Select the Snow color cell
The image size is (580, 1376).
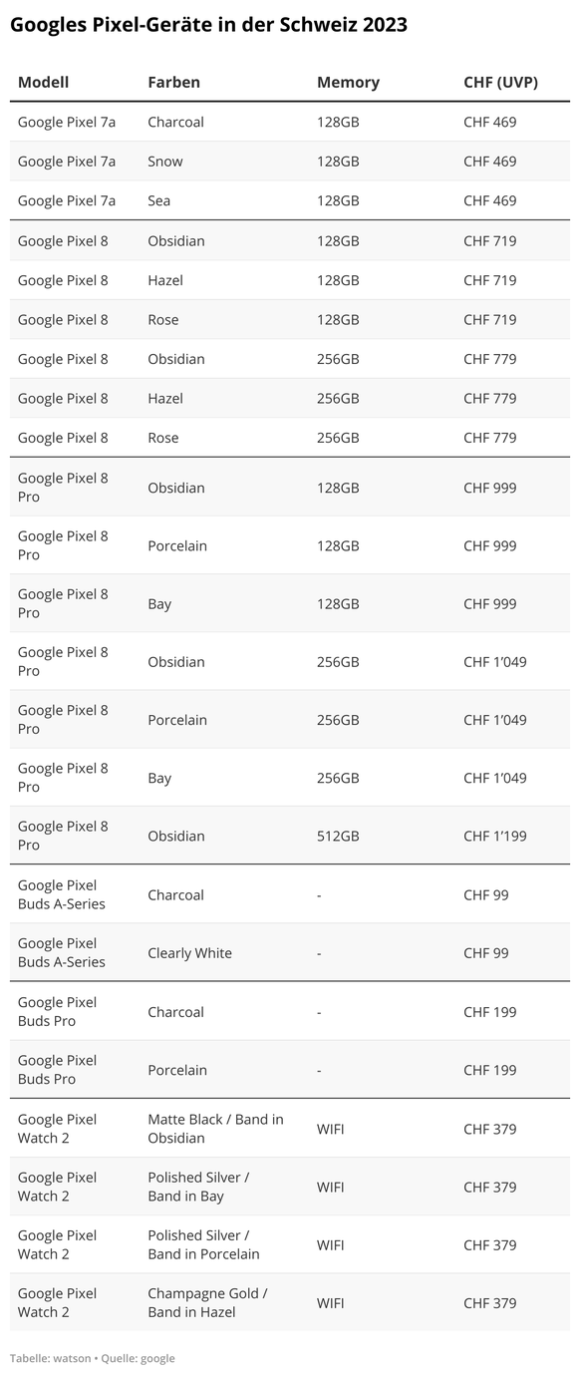[165, 162]
